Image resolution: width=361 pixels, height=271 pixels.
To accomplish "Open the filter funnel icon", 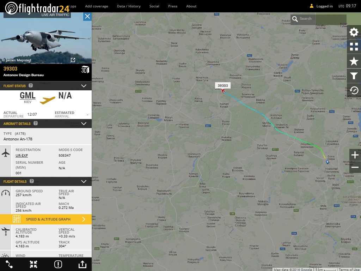I will (x=354, y=76).
